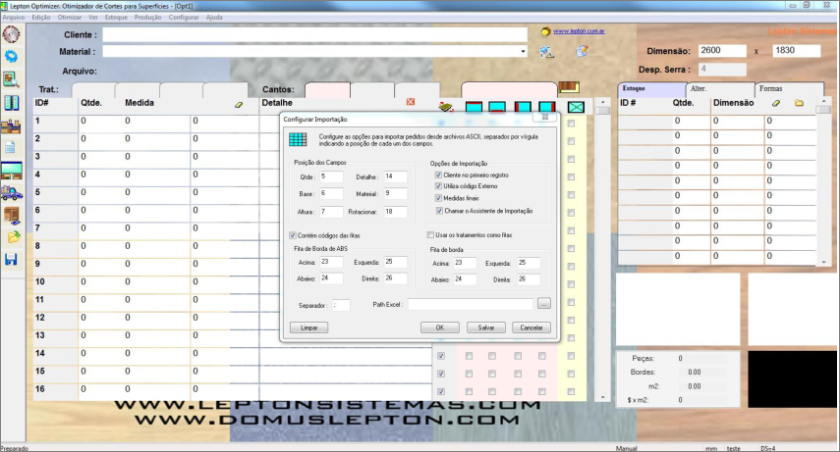Switch to the Formas tab

coord(789,89)
